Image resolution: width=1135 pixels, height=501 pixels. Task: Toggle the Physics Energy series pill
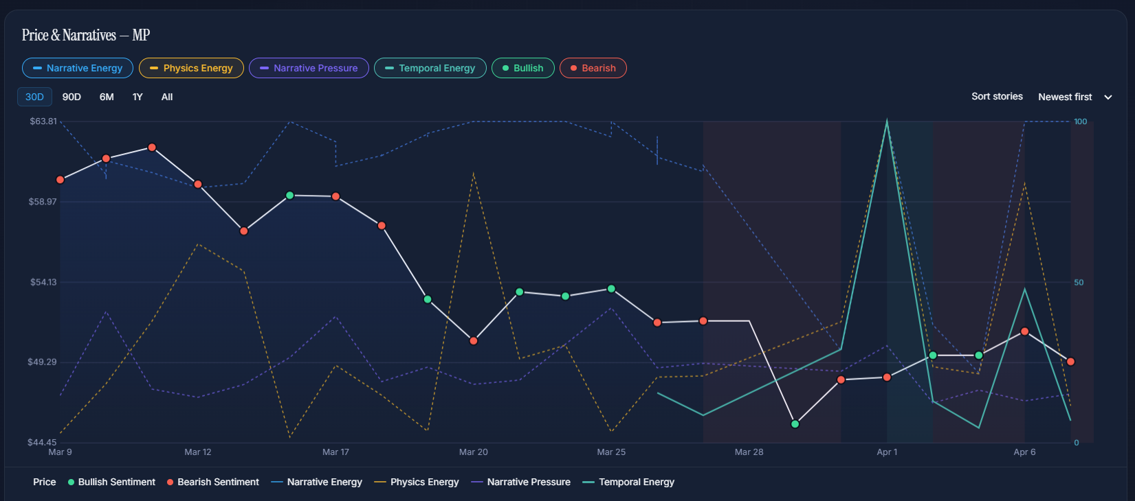191,68
